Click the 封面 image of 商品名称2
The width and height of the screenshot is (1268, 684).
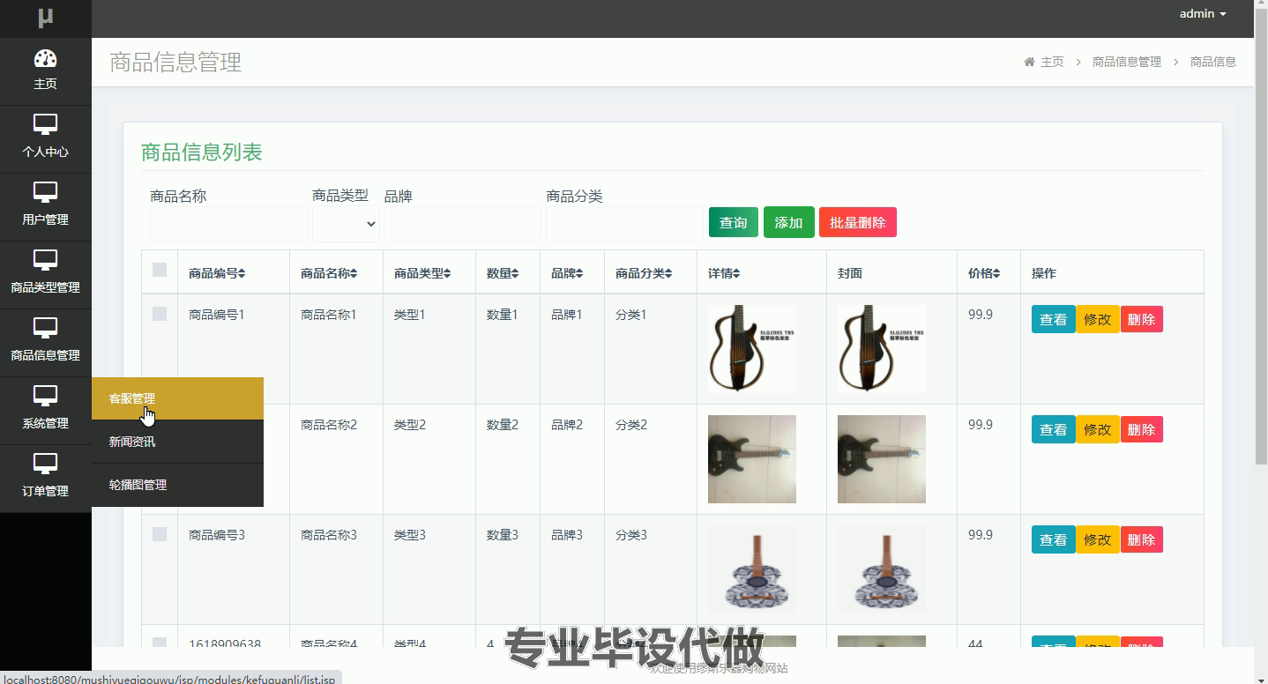[x=882, y=459]
